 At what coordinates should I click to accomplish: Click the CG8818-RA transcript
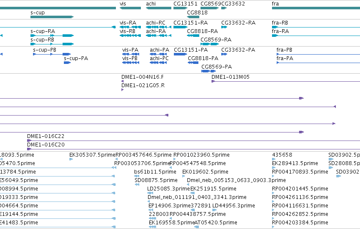[x=193, y=36]
